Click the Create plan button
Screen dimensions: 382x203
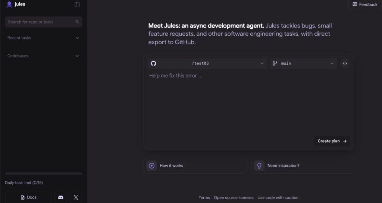[x=332, y=141]
